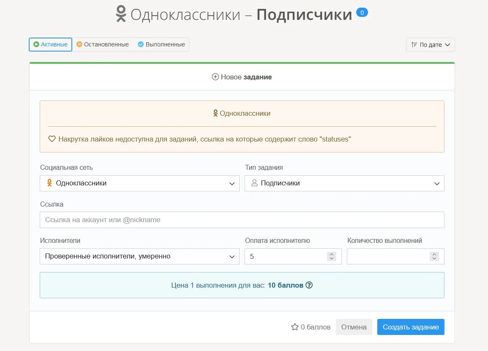This screenshot has height=351, width=488.
Task: Open the Тип задания dropdown
Action: 344,183
